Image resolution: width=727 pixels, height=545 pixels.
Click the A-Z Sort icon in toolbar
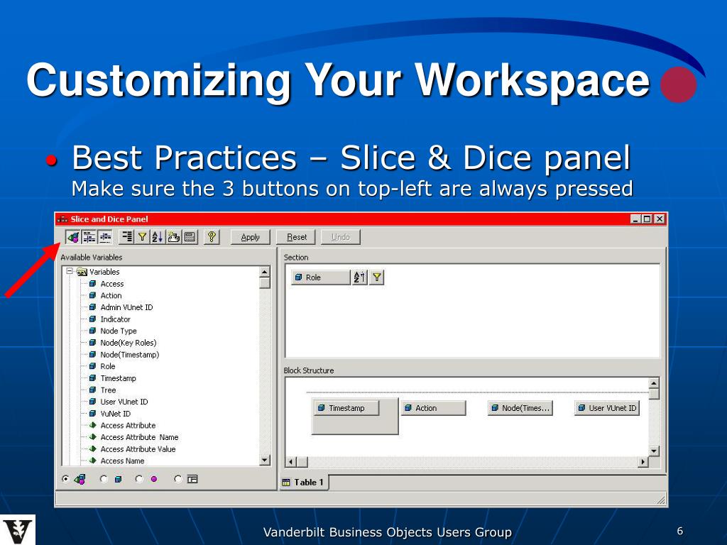[x=158, y=237]
